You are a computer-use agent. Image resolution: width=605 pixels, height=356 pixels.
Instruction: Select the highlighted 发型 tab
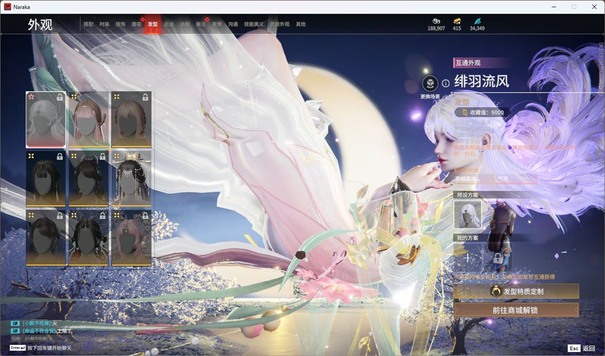tap(152, 24)
